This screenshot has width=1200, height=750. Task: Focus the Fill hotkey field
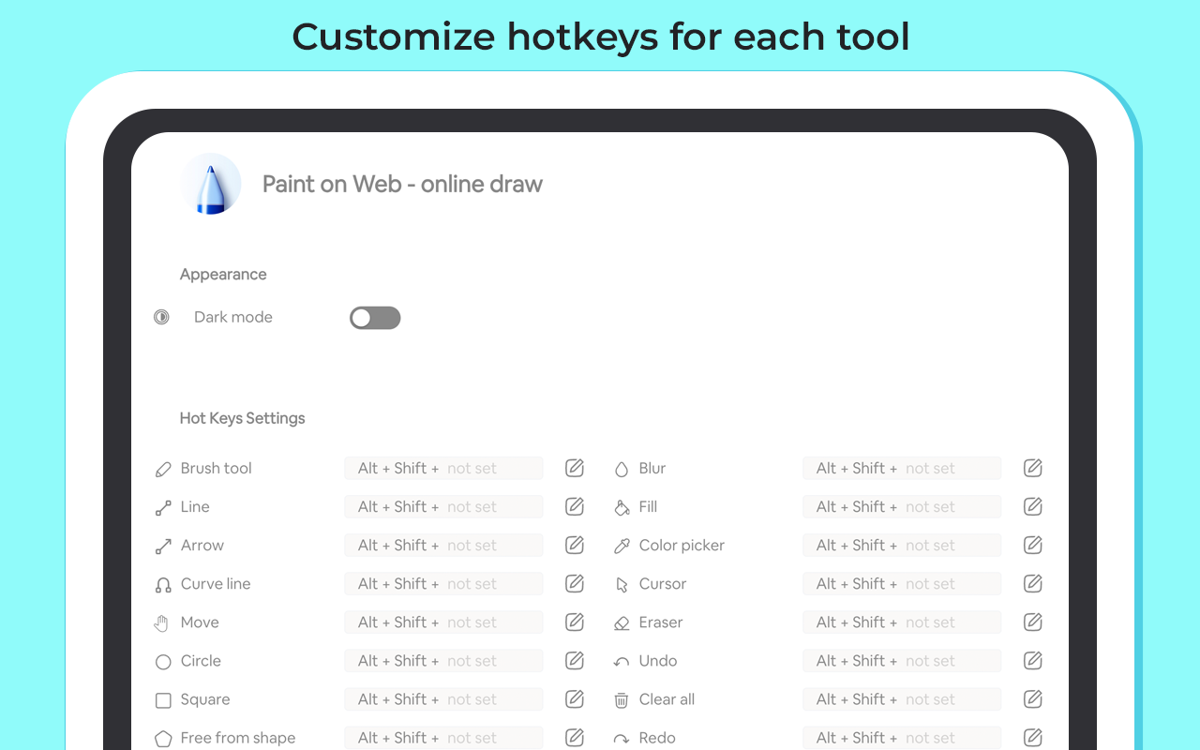coord(902,506)
